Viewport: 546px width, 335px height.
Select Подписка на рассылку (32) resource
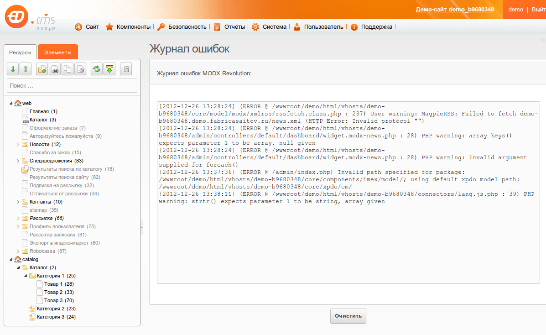click(x=62, y=185)
